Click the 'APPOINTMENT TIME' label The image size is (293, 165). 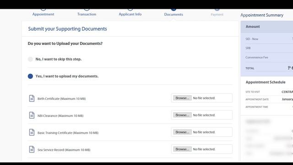pos(257,107)
